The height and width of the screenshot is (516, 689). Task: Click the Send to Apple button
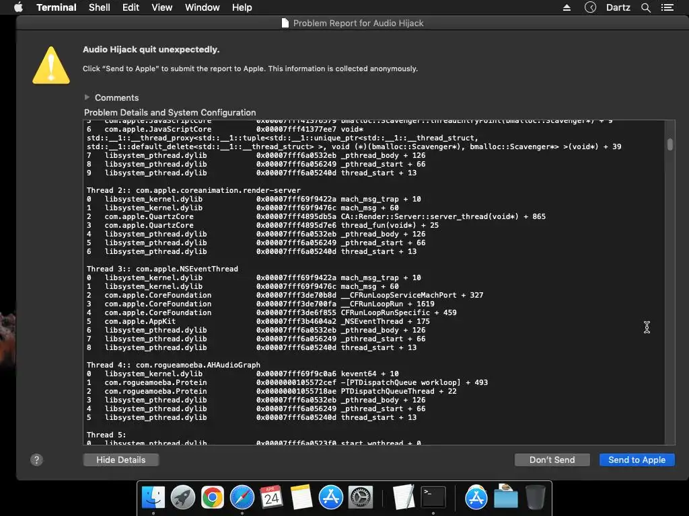[637, 460]
